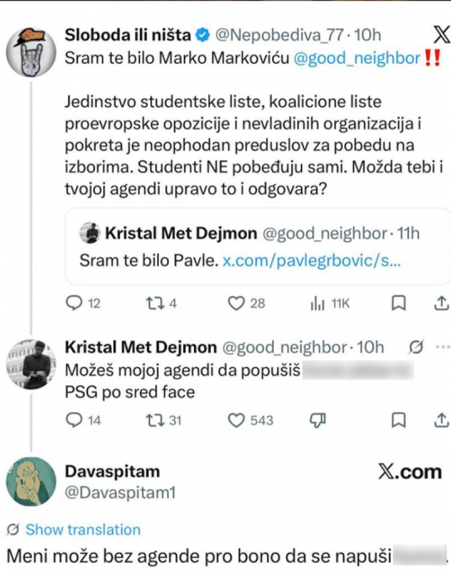
Task: Open replies on Sloboda ili ništa's post
Action: click(74, 303)
